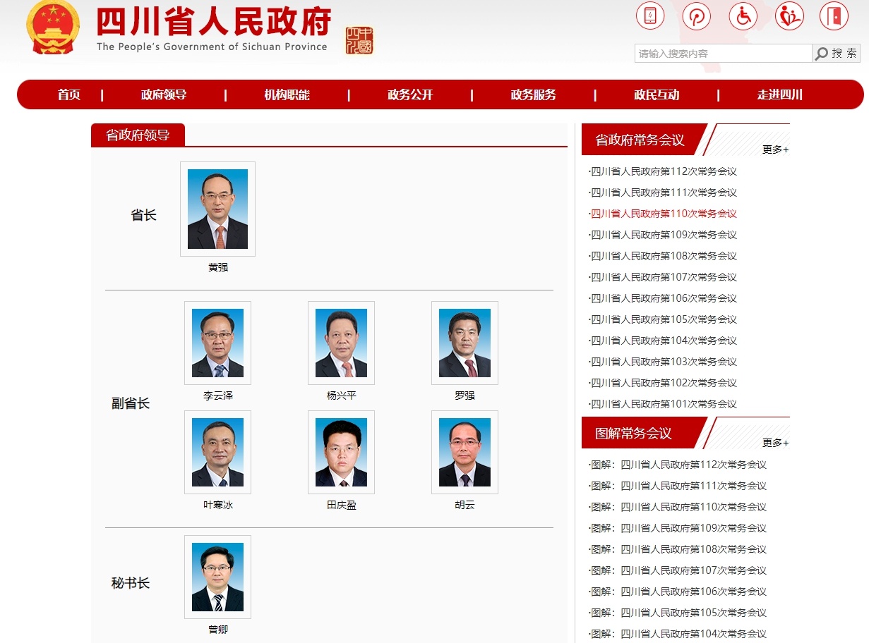The image size is (869, 643).
Task: Click the magnifier 搜索 search button
Action: click(837, 54)
